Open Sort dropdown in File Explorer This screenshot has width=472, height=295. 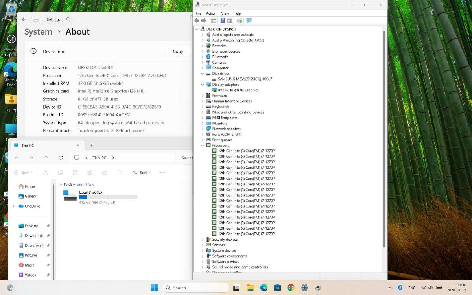tap(142, 173)
